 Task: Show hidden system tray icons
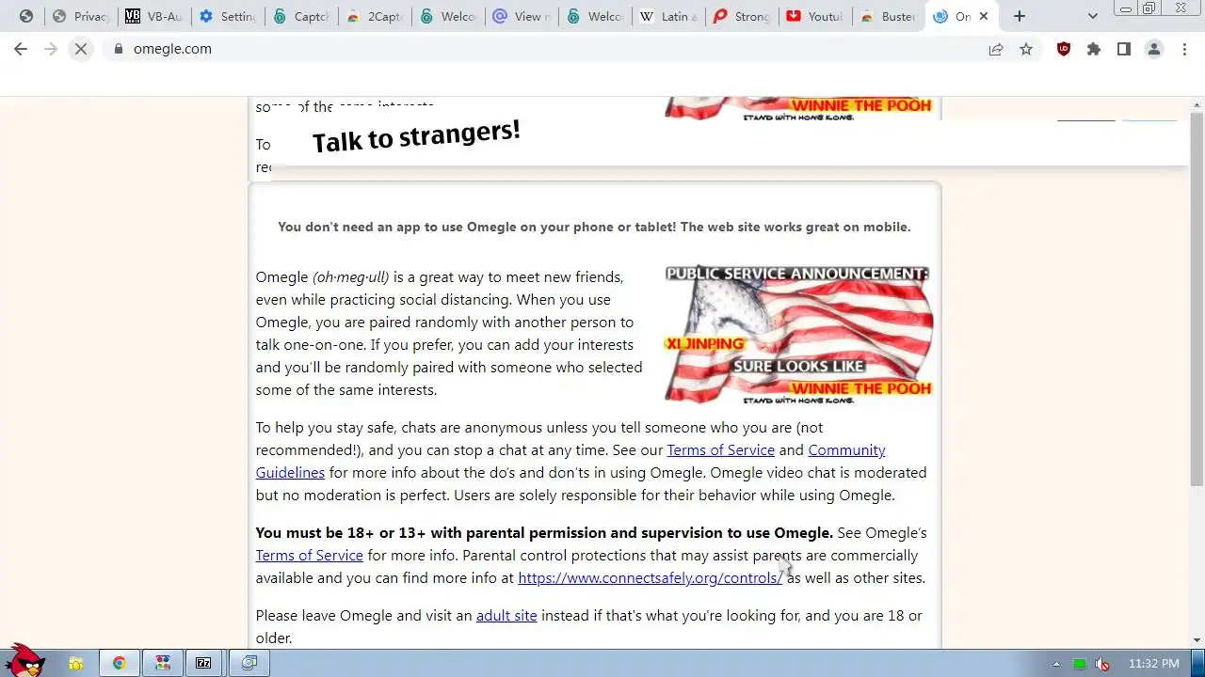click(x=1056, y=664)
